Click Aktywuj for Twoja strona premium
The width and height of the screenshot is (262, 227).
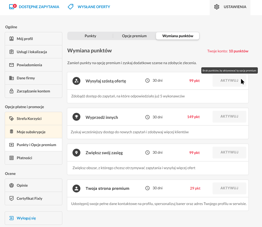[229, 188]
